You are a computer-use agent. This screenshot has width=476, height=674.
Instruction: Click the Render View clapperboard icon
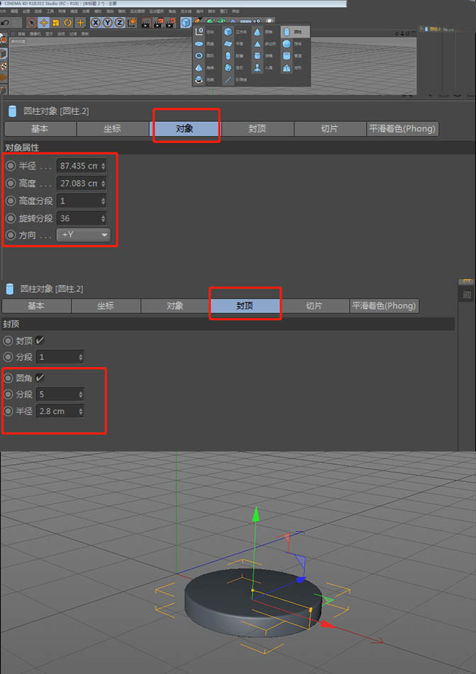[x=146, y=23]
